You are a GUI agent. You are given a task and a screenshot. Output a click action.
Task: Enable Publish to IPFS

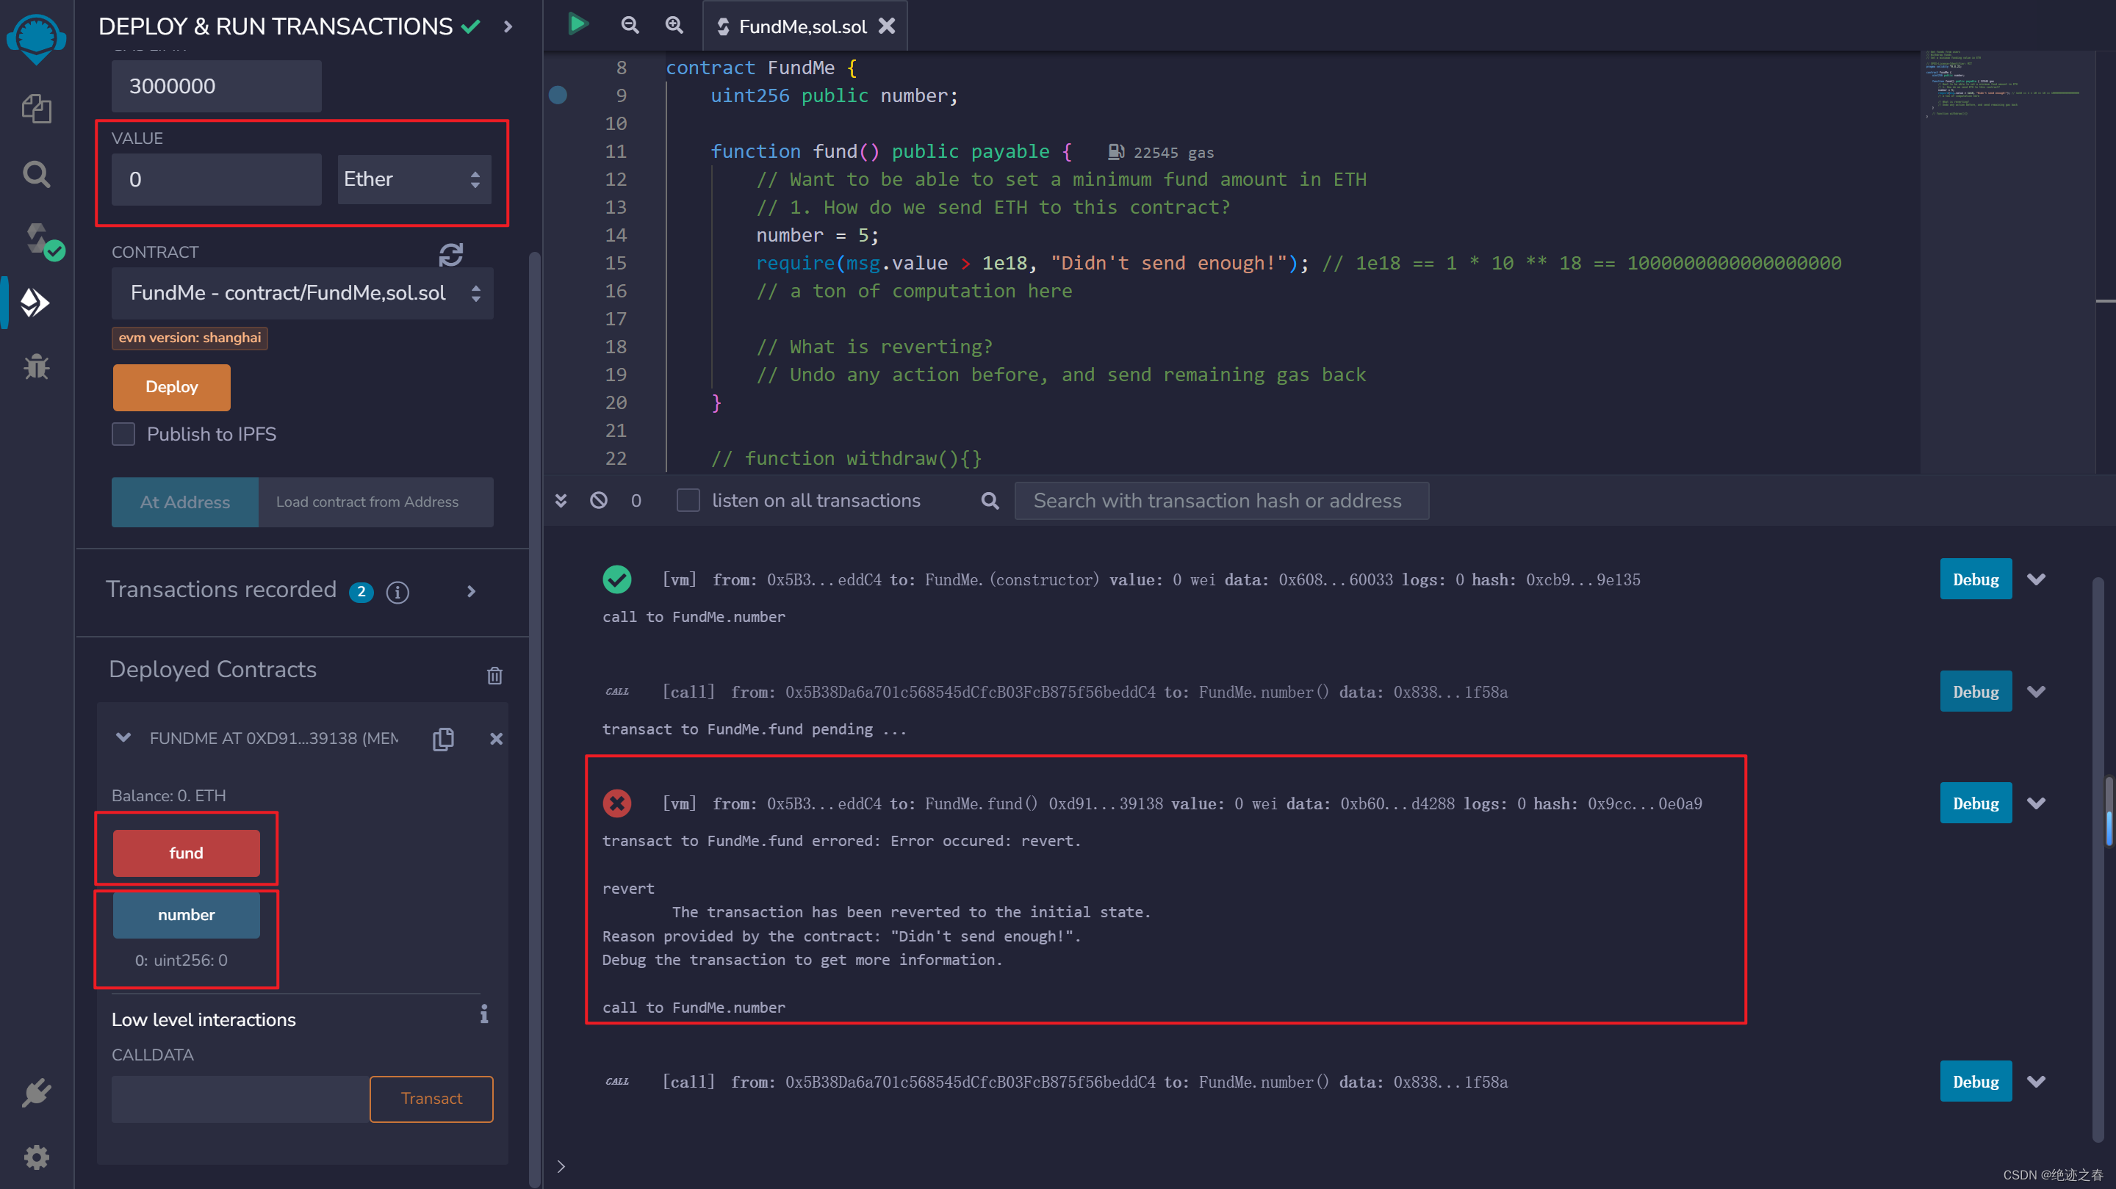(123, 433)
